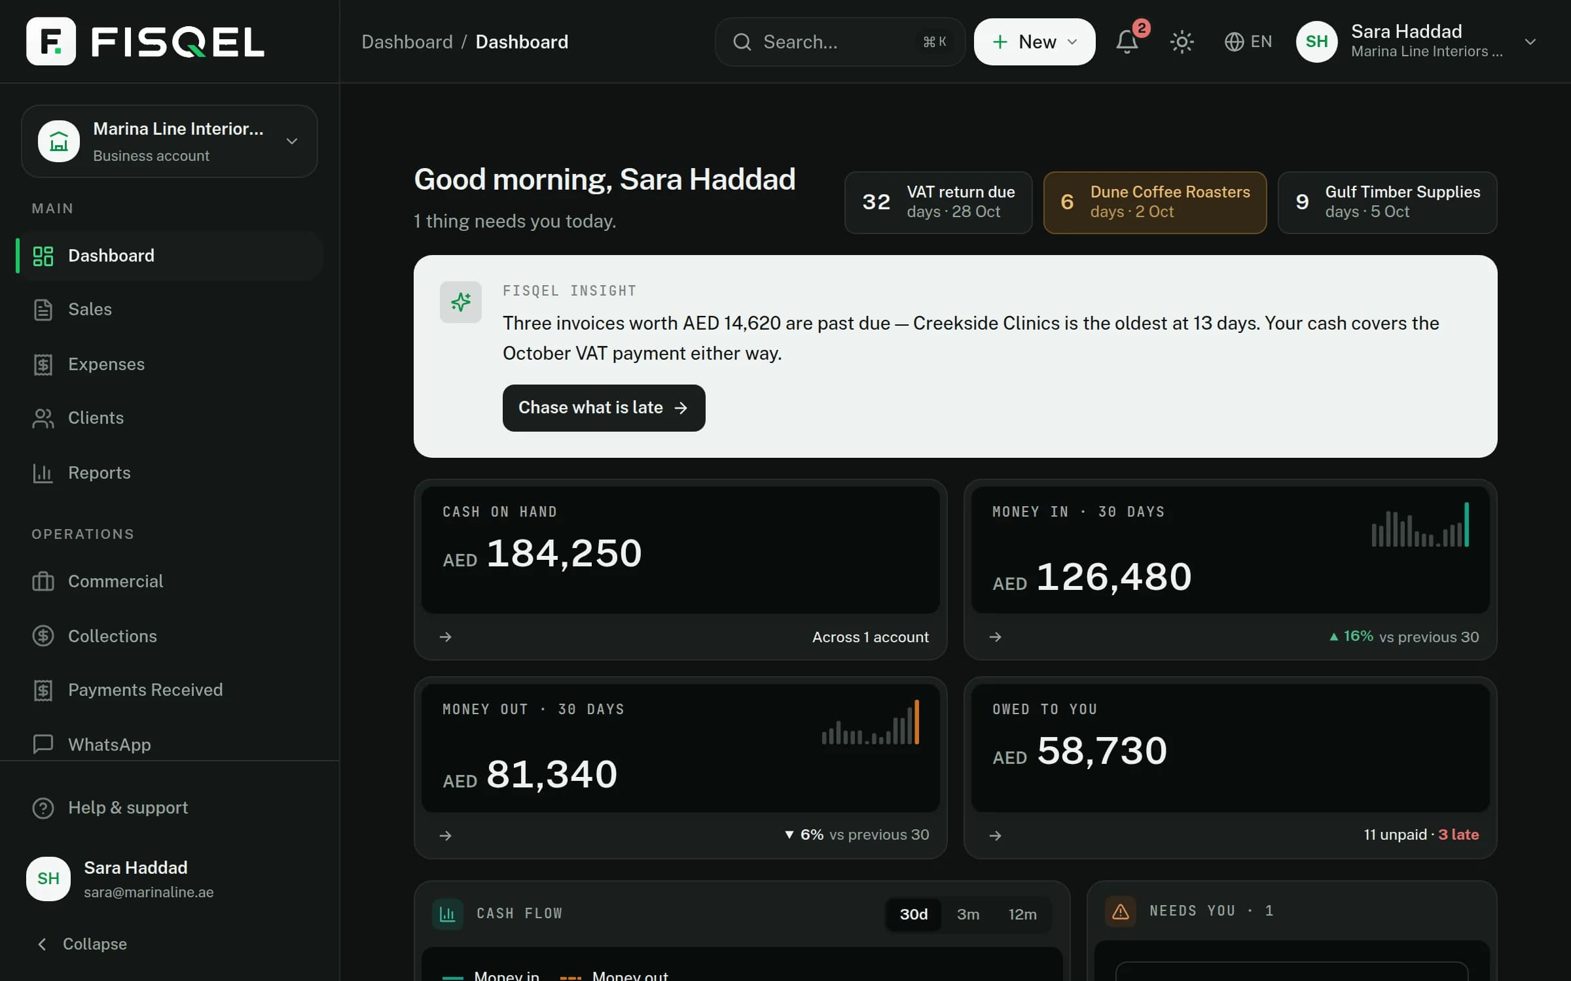Collapse the sidebar
Image resolution: width=1571 pixels, height=981 pixels.
[81, 944]
